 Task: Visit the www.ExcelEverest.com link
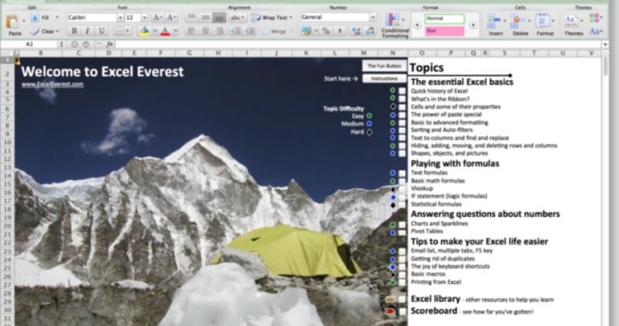(52, 84)
